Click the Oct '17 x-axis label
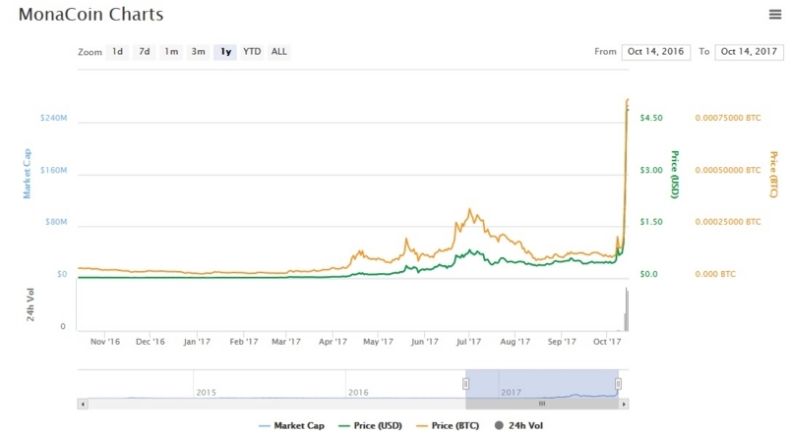 tap(607, 342)
